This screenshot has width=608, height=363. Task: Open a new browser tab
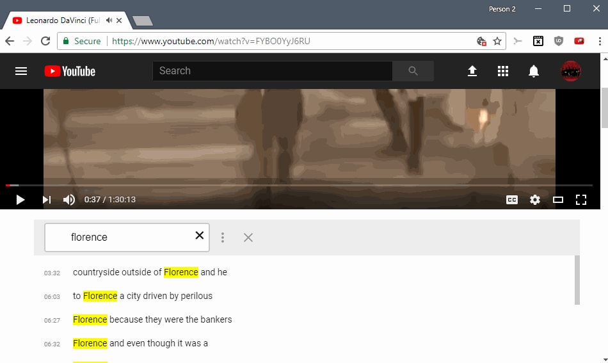click(142, 20)
